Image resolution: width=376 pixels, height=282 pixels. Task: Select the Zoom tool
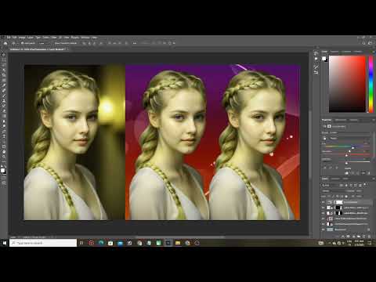(x=4, y=157)
